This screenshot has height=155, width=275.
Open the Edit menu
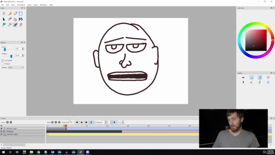[7, 5]
